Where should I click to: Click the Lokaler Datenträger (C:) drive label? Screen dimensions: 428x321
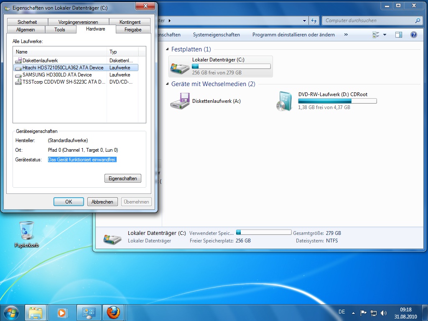pyautogui.click(x=218, y=60)
